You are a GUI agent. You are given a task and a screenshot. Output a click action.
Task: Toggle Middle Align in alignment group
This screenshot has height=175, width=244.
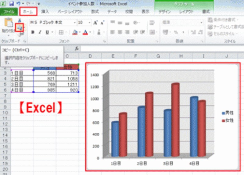coord(120,23)
